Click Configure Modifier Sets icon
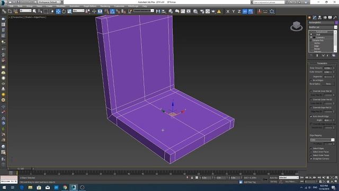The width and height of the screenshot is (339, 191). point(334,55)
